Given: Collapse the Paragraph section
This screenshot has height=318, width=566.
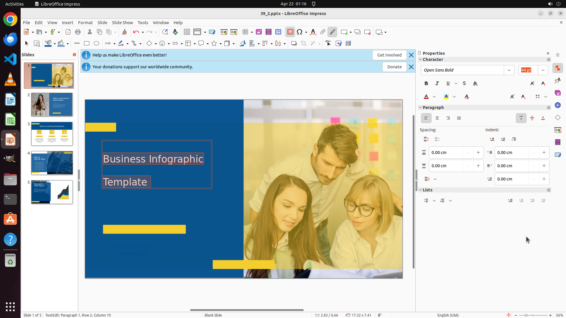Looking at the screenshot, I should [421, 107].
